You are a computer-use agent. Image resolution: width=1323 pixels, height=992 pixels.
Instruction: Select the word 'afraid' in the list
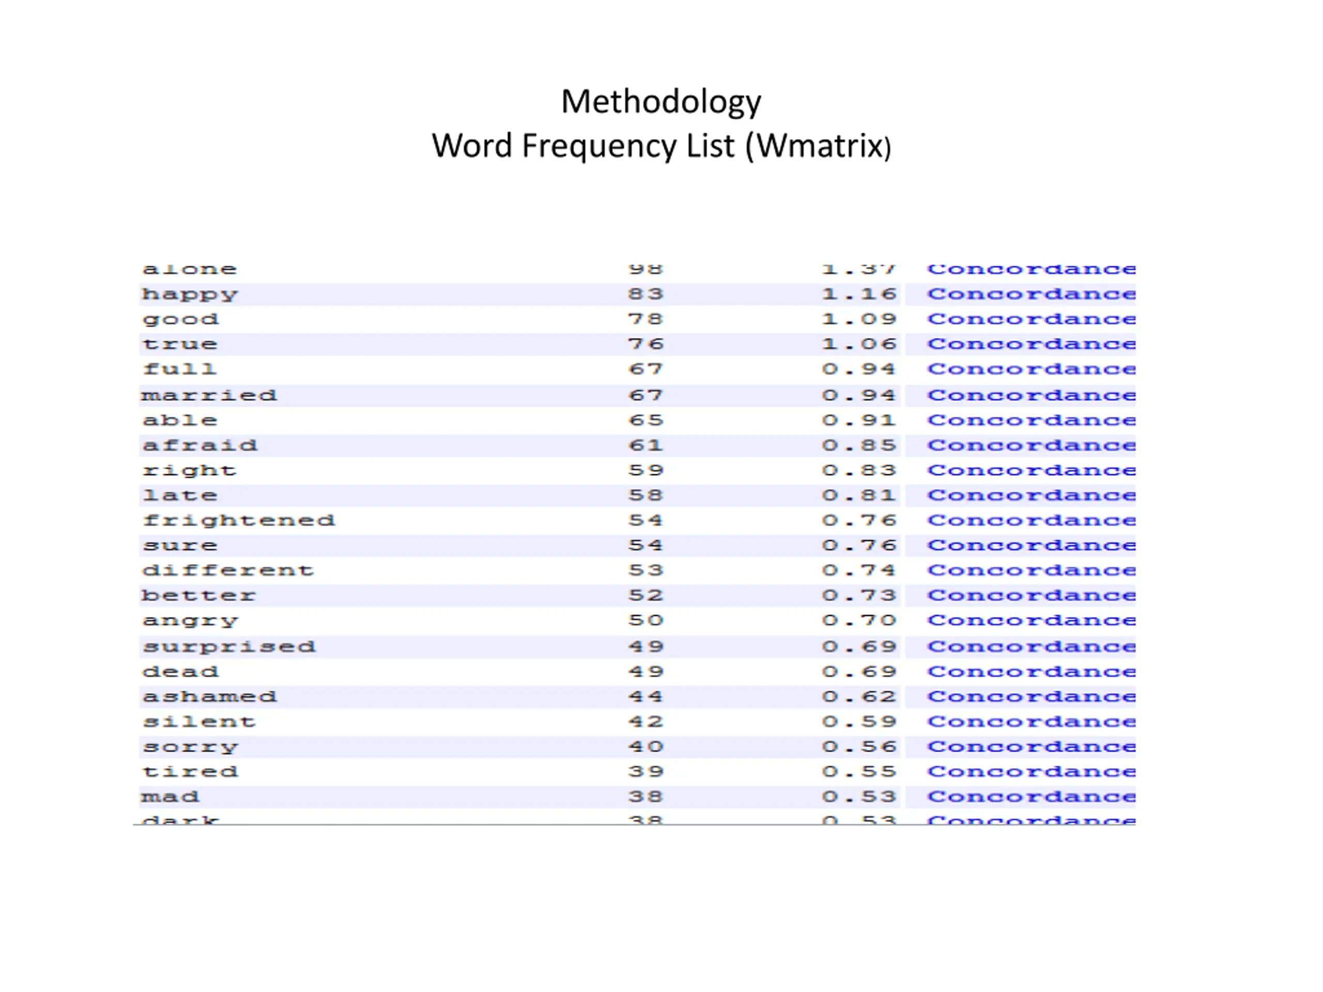point(200,446)
